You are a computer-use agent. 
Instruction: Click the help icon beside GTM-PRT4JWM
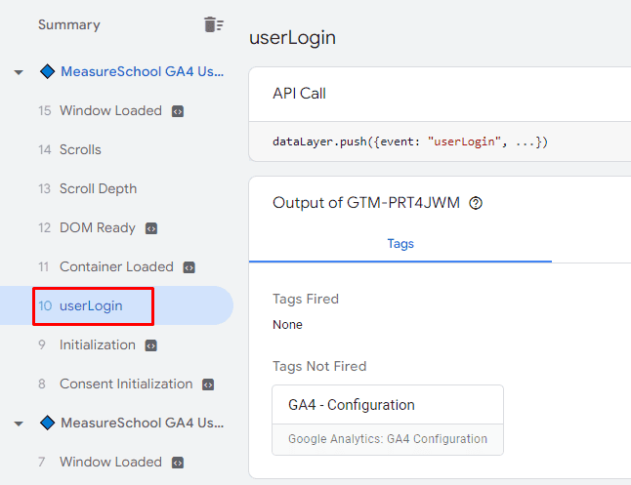(x=476, y=203)
